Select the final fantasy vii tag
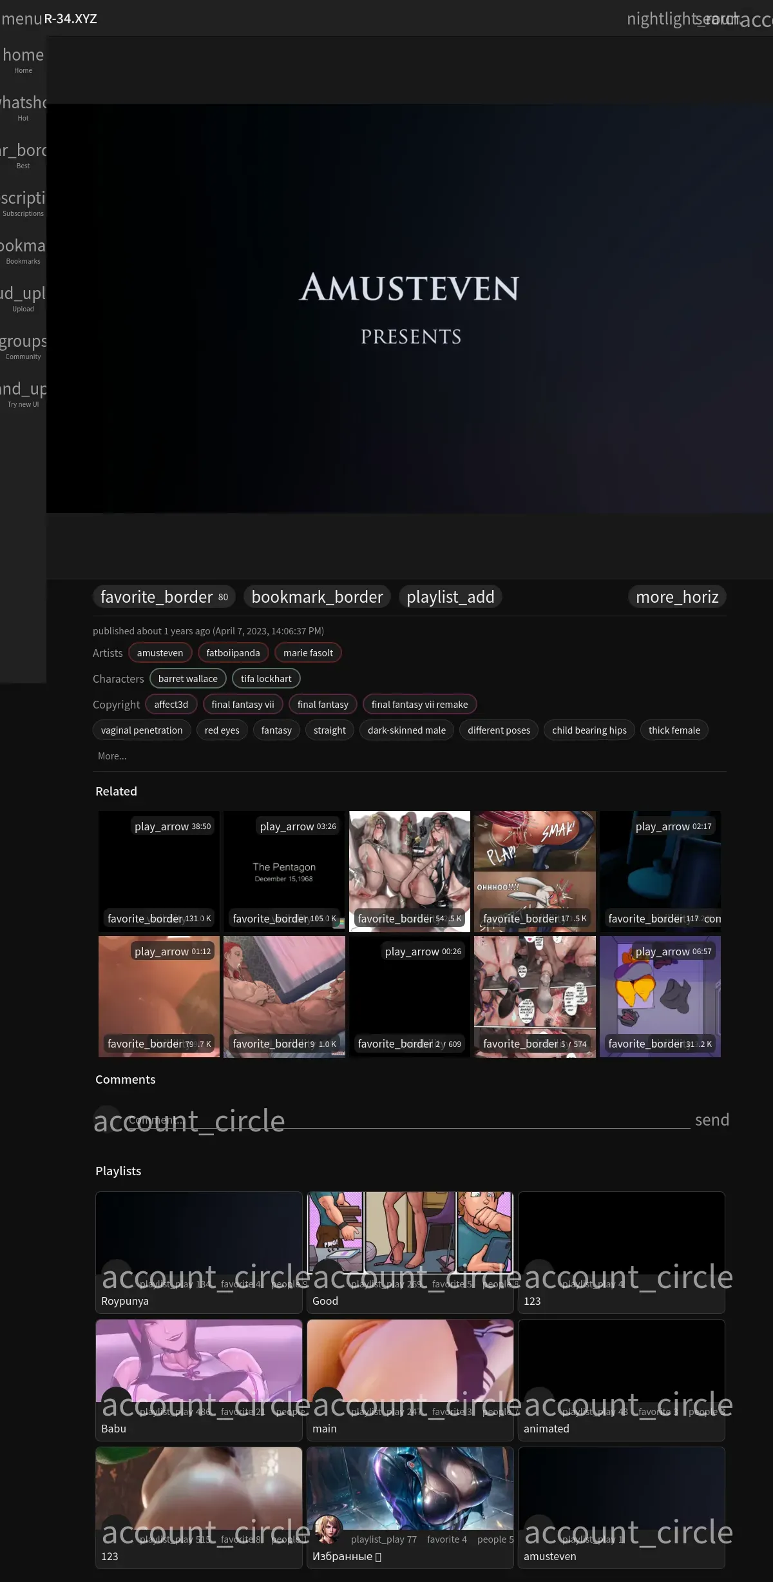The height and width of the screenshot is (1582, 773). click(x=243, y=705)
